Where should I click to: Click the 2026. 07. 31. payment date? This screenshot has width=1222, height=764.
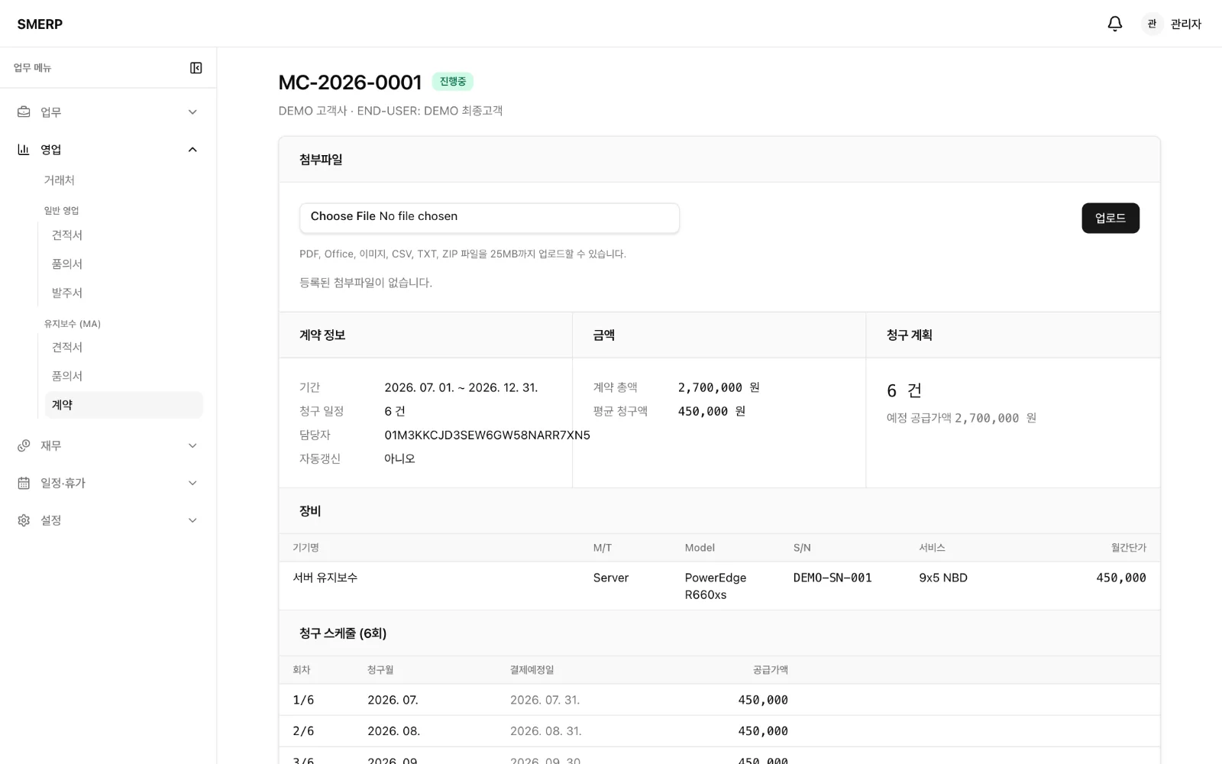pyautogui.click(x=545, y=701)
